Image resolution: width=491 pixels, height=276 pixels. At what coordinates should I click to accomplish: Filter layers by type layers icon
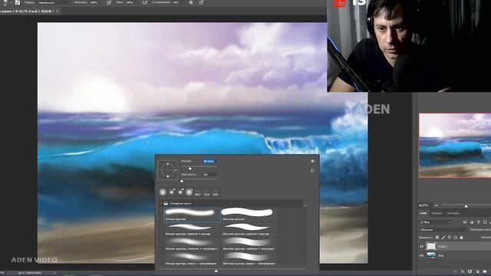click(x=478, y=222)
